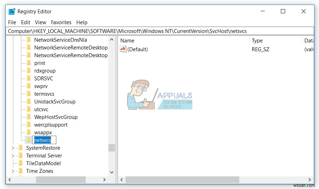Click the folder icon next to Time Zones
The width and height of the screenshot is (319, 189).
tap(21, 171)
